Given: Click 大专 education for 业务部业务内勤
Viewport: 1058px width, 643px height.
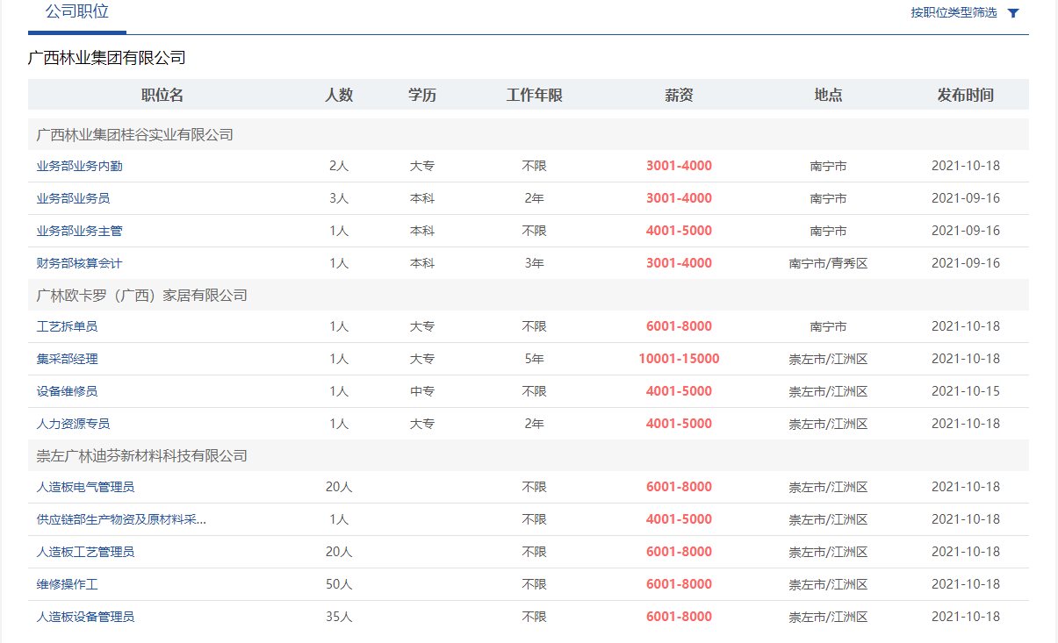Looking at the screenshot, I should (x=422, y=166).
